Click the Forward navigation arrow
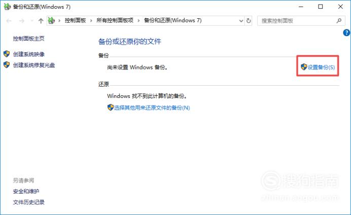The height and width of the screenshot is (215, 351). coord(22,21)
